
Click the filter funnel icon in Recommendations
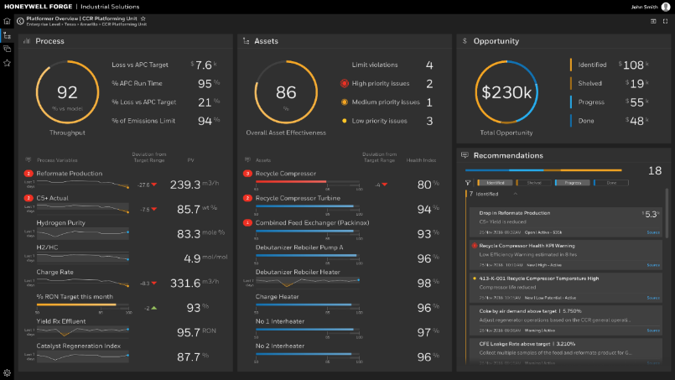pyautogui.click(x=468, y=182)
